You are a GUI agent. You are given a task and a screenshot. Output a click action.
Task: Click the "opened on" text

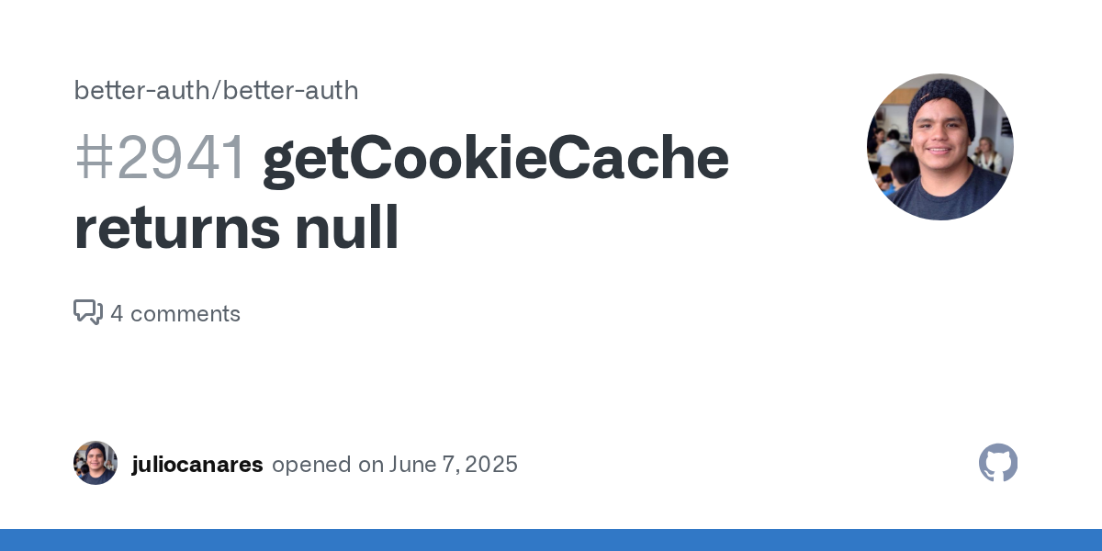tap(327, 465)
